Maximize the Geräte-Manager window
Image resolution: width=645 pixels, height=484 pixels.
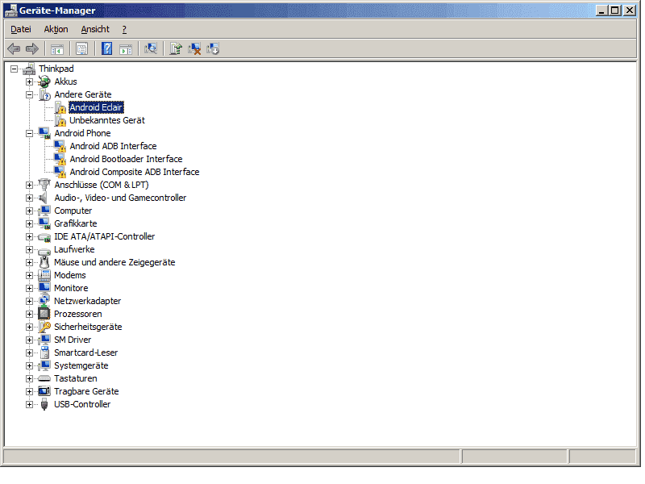tap(615, 10)
